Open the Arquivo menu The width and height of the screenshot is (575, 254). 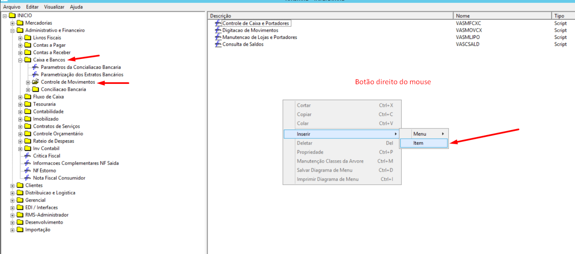pyautogui.click(x=12, y=7)
